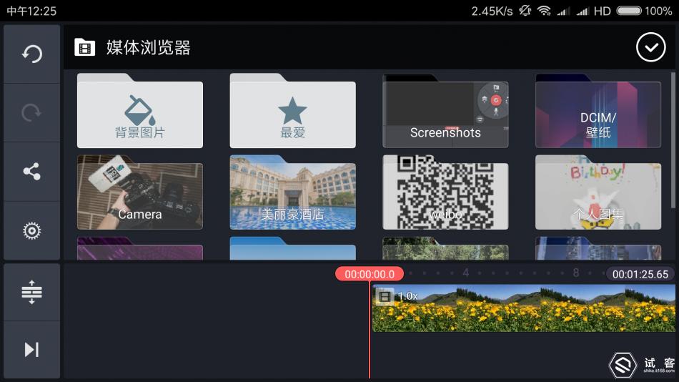Tap the 媒体浏览器 title text
This screenshot has height=382, width=679.
click(149, 47)
